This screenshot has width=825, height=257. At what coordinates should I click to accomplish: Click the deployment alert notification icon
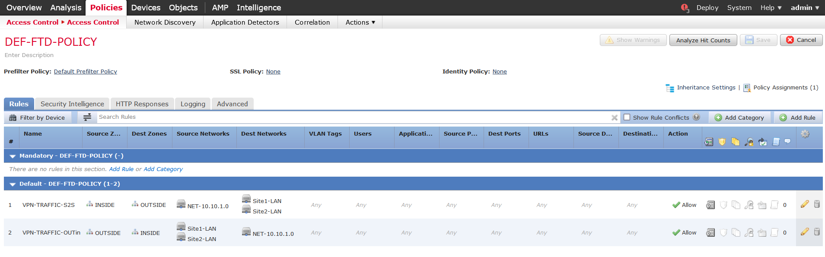pyautogui.click(x=685, y=8)
